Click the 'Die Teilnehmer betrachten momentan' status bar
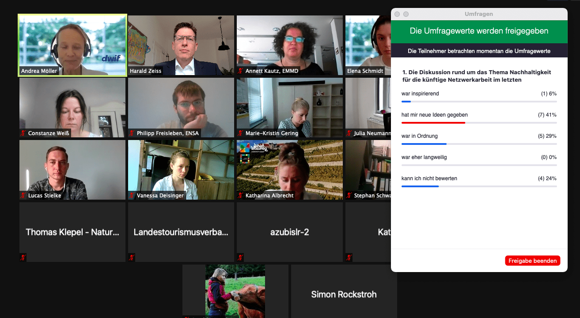This screenshot has width=580, height=318. (x=479, y=51)
